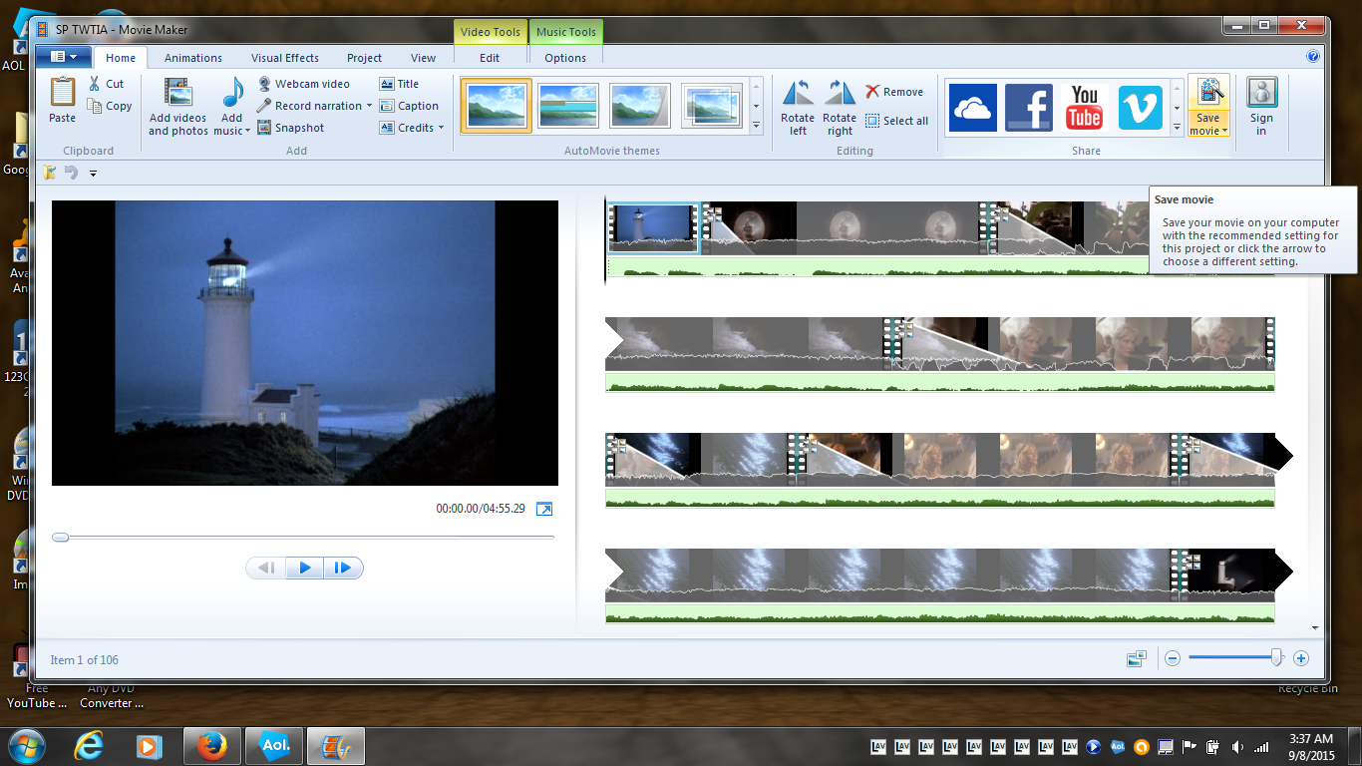Go to previous frame

pos(266,568)
